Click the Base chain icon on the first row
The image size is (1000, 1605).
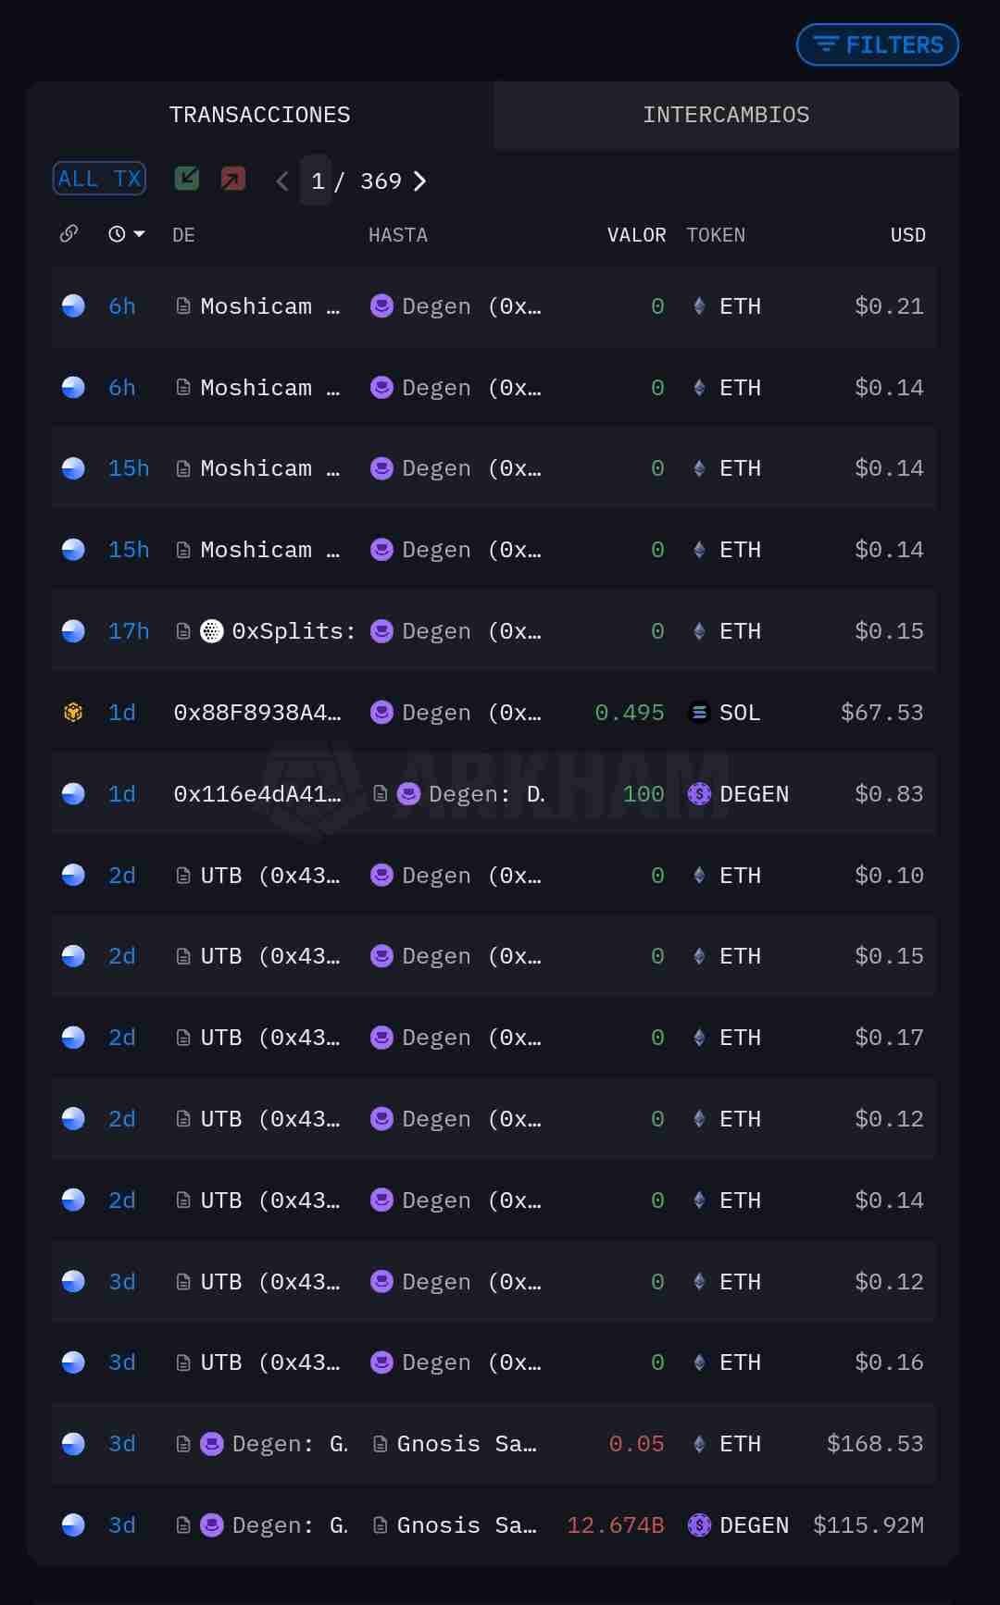point(73,305)
